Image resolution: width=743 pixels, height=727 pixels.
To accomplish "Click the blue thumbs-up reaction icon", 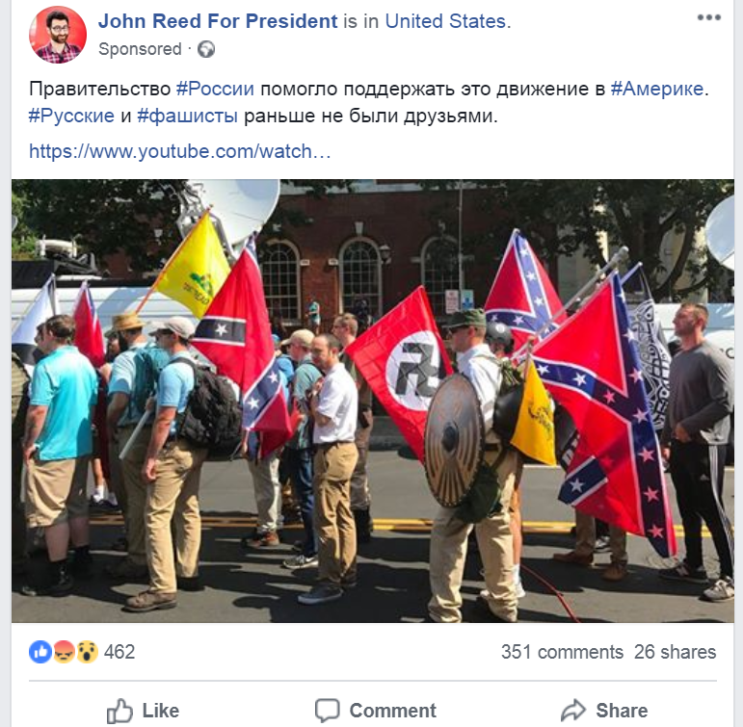I will coord(40,652).
